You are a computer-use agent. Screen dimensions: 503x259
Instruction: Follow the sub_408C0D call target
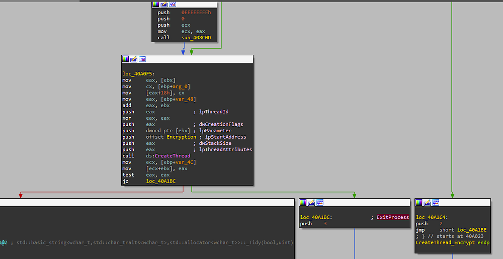[x=196, y=38]
